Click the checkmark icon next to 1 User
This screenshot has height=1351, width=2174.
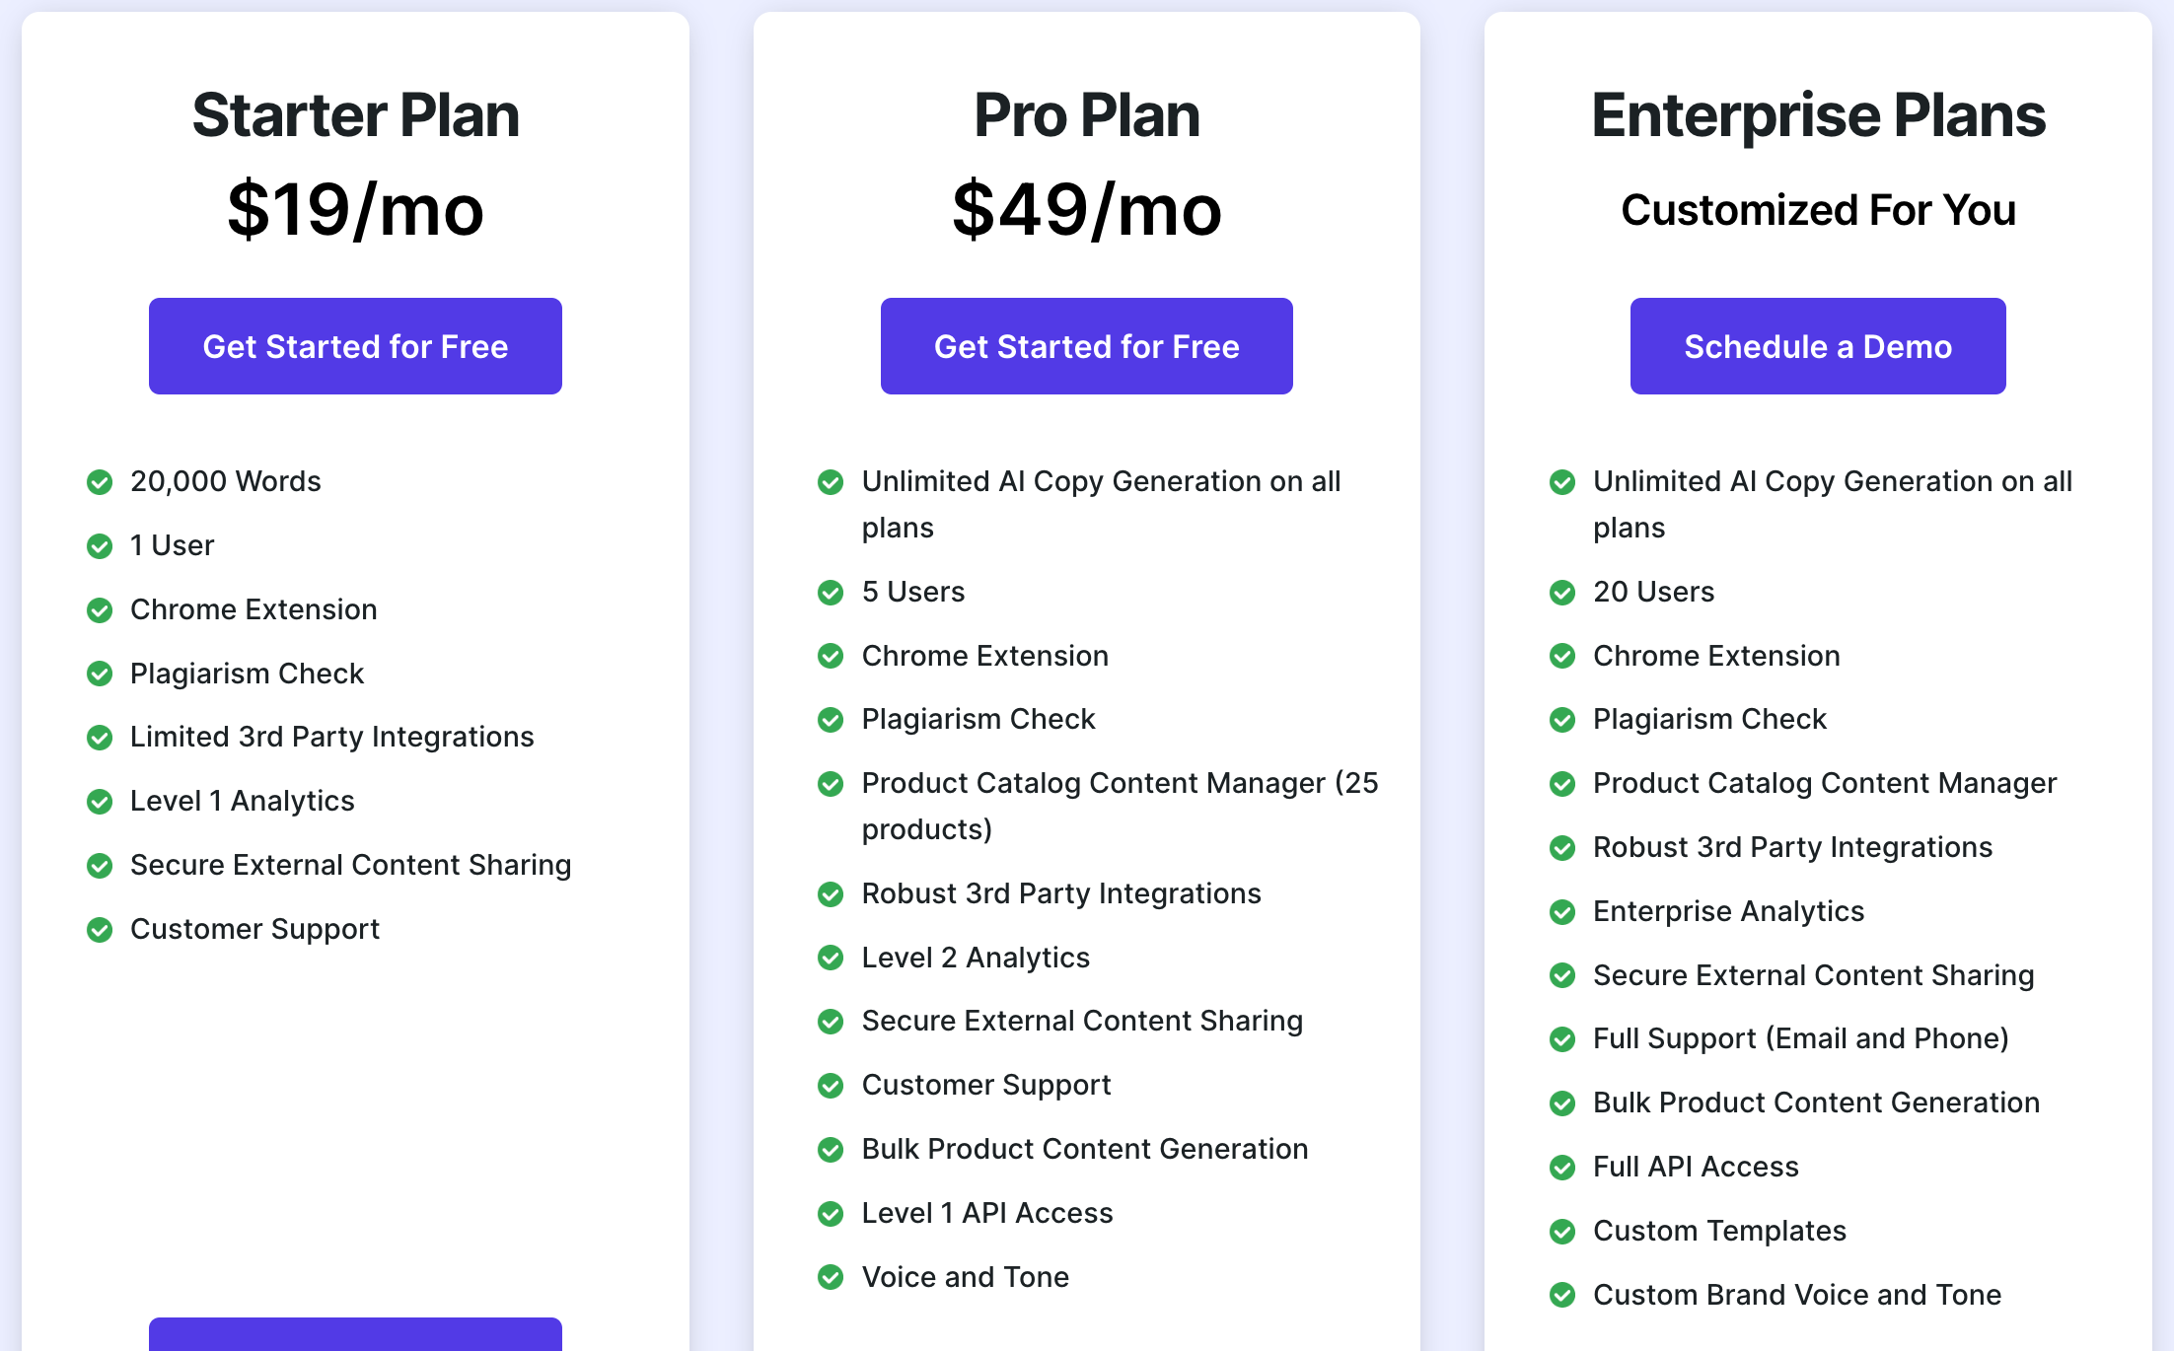click(x=100, y=546)
